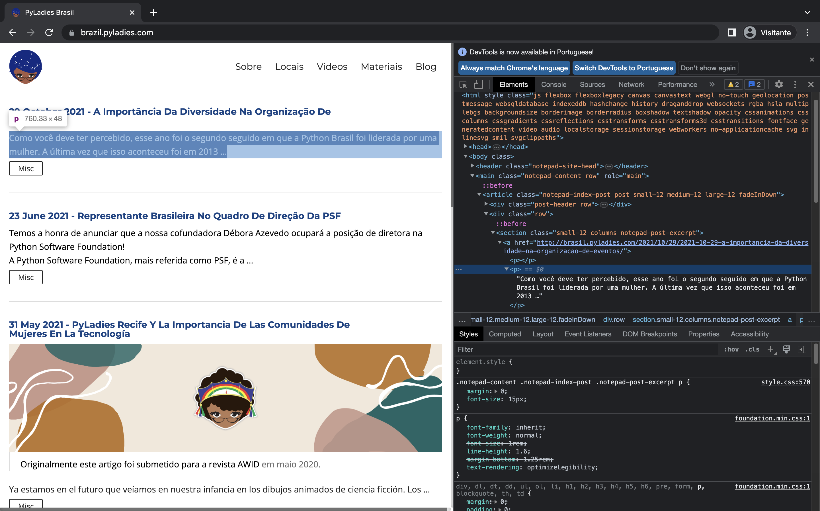Toggle the device toolbar icon
Viewport: 820px width, 511px height.
click(x=479, y=85)
